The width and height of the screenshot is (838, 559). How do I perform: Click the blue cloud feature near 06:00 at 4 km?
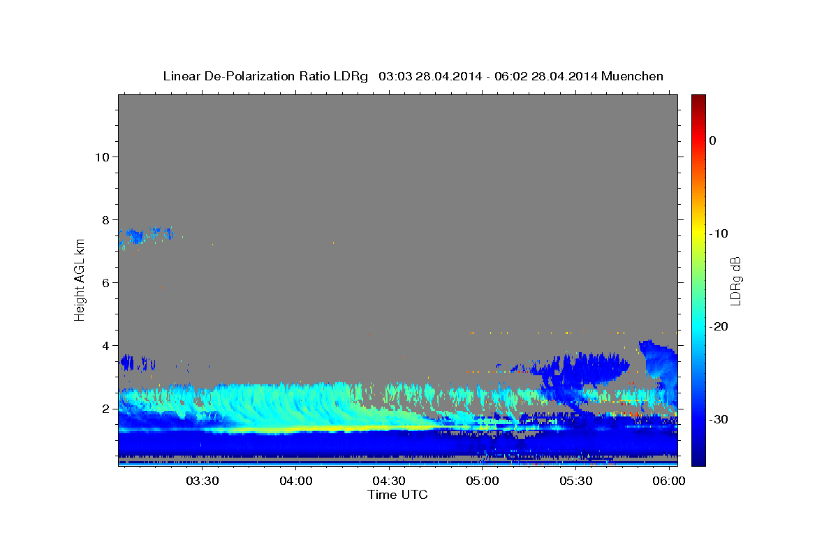pos(659,370)
